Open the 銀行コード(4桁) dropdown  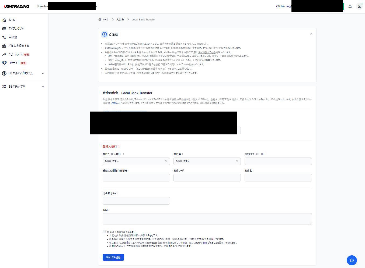coord(136,161)
